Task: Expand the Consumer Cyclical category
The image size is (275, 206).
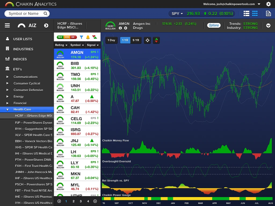Action: click(x=7, y=83)
